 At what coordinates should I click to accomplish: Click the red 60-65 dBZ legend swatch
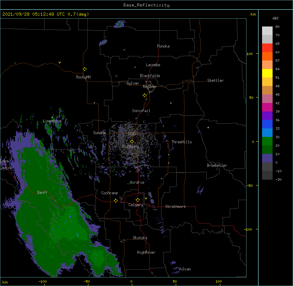pyautogui.click(x=267, y=48)
